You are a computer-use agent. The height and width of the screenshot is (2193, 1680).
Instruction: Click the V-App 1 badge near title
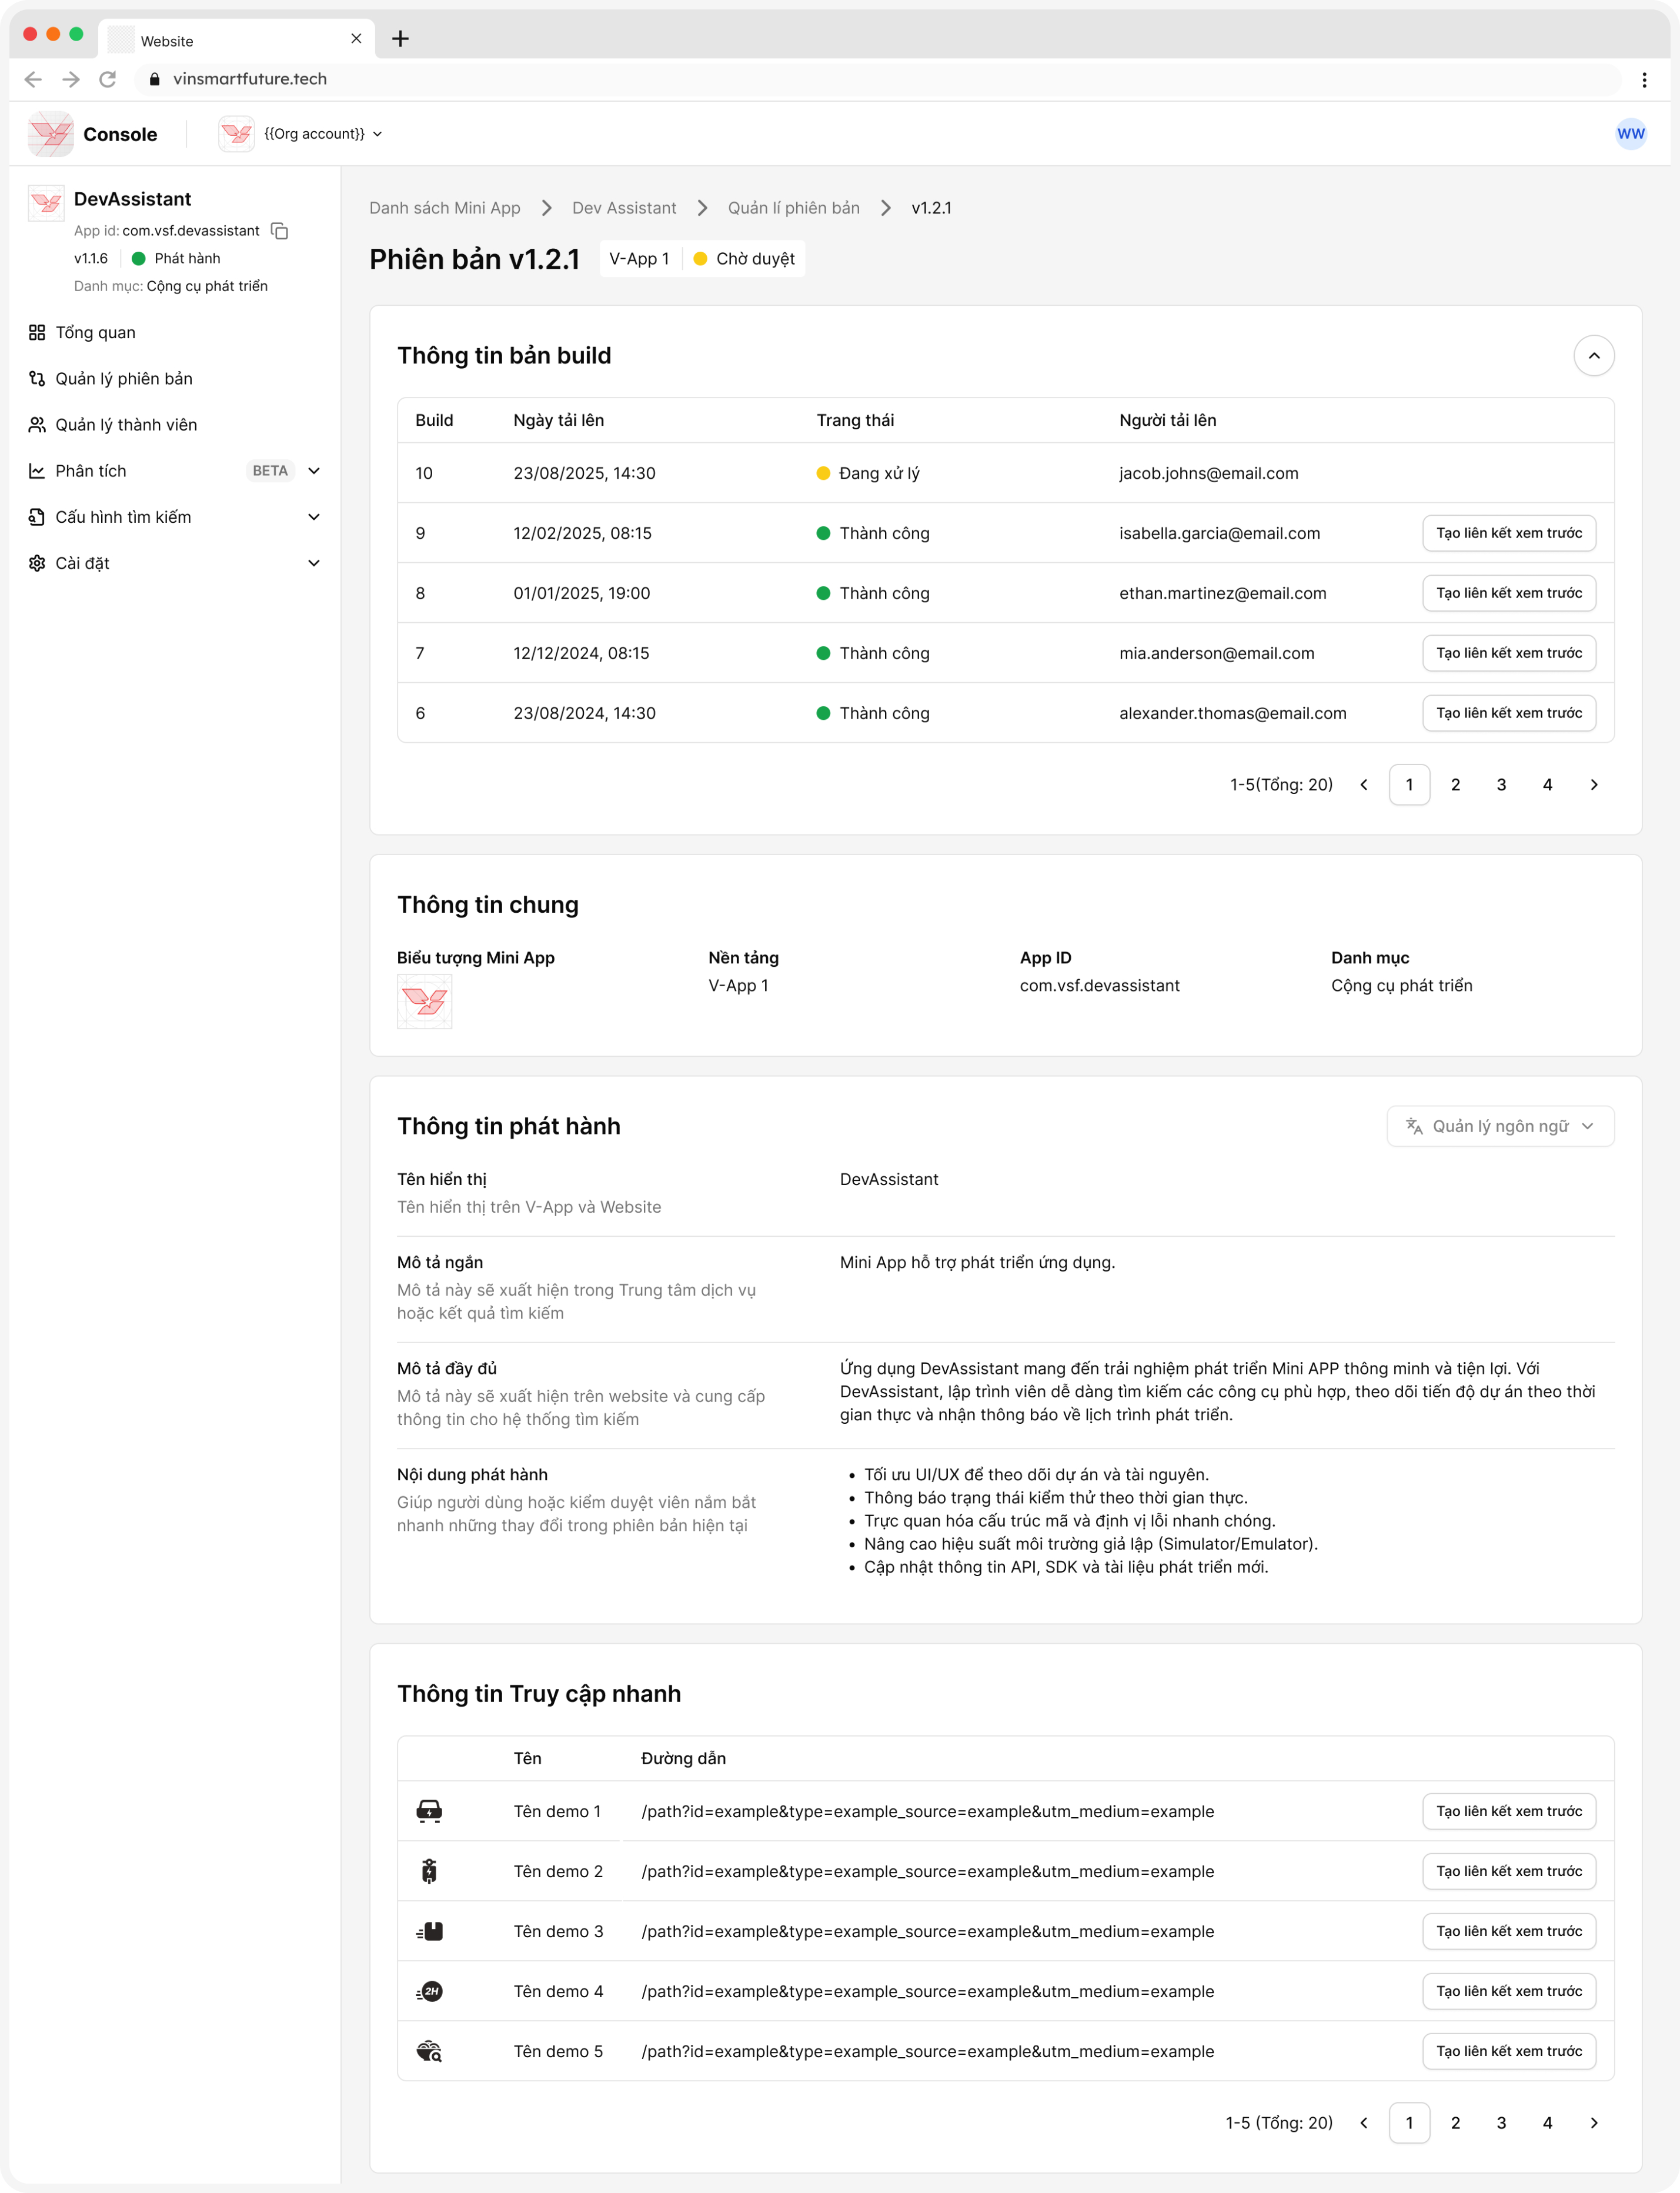tap(639, 259)
